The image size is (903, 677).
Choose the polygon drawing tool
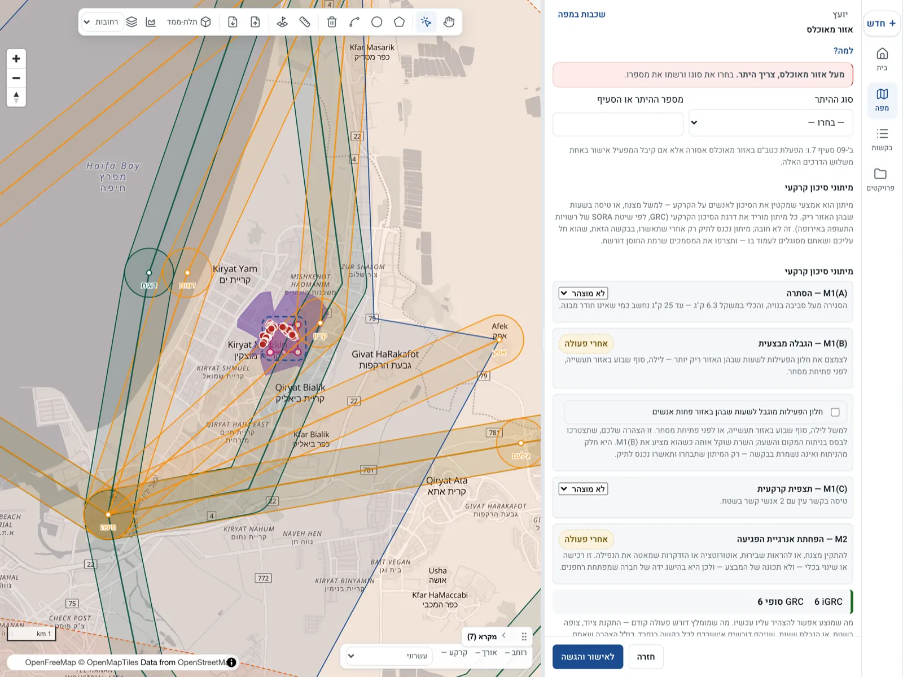click(399, 22)
